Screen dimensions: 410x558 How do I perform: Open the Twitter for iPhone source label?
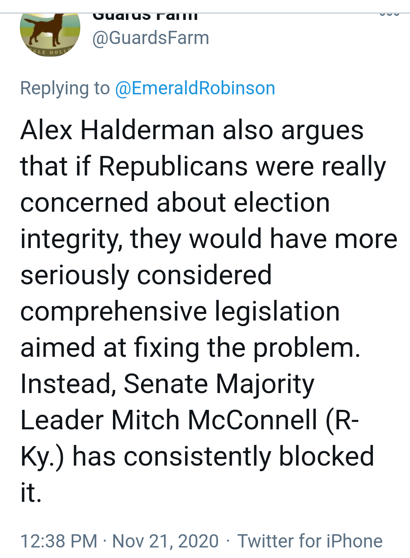310,541
